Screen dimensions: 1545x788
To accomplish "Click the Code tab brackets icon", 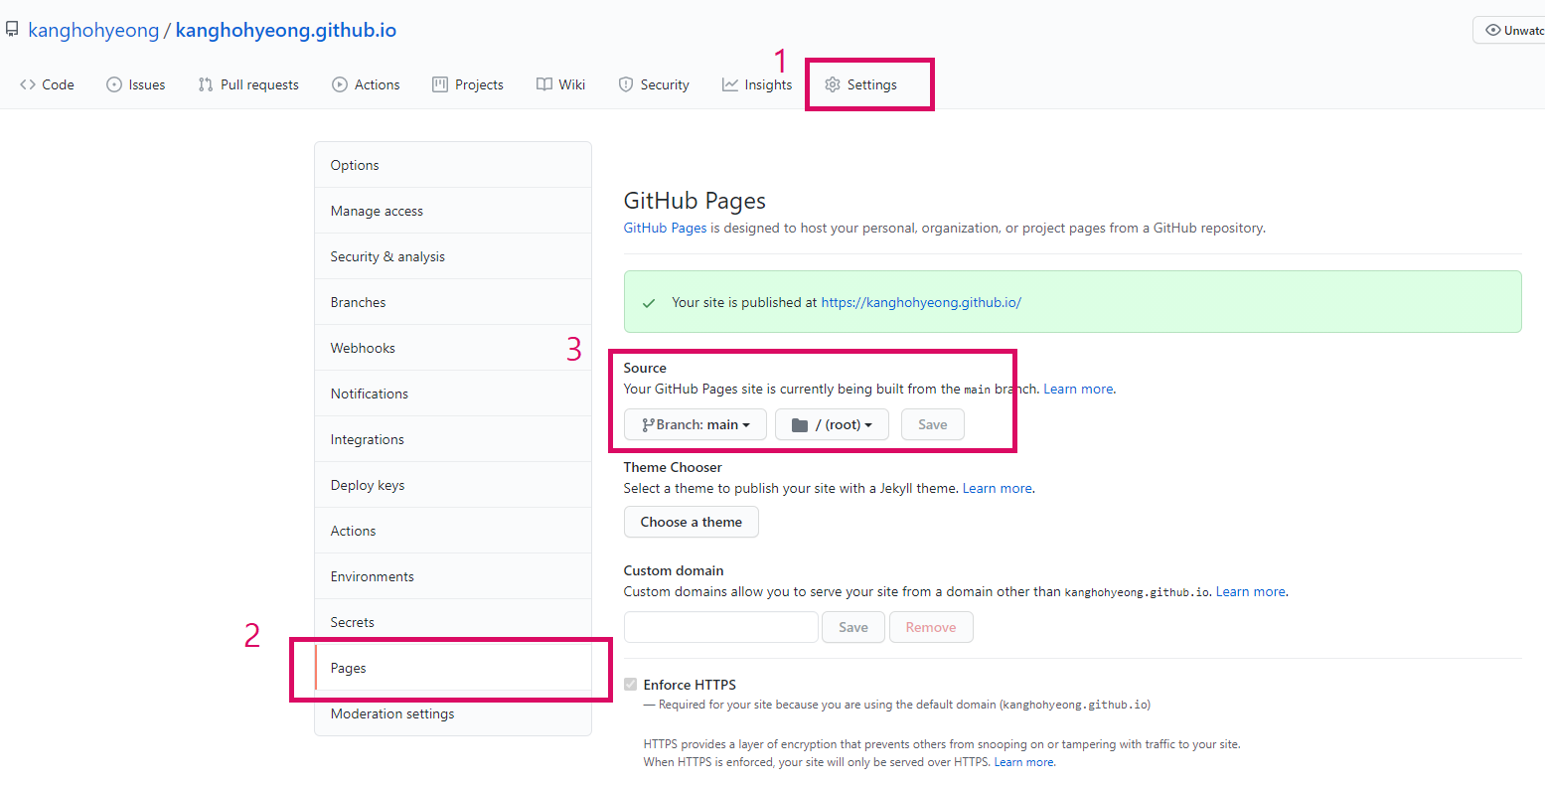I will (x=28, y=84).
